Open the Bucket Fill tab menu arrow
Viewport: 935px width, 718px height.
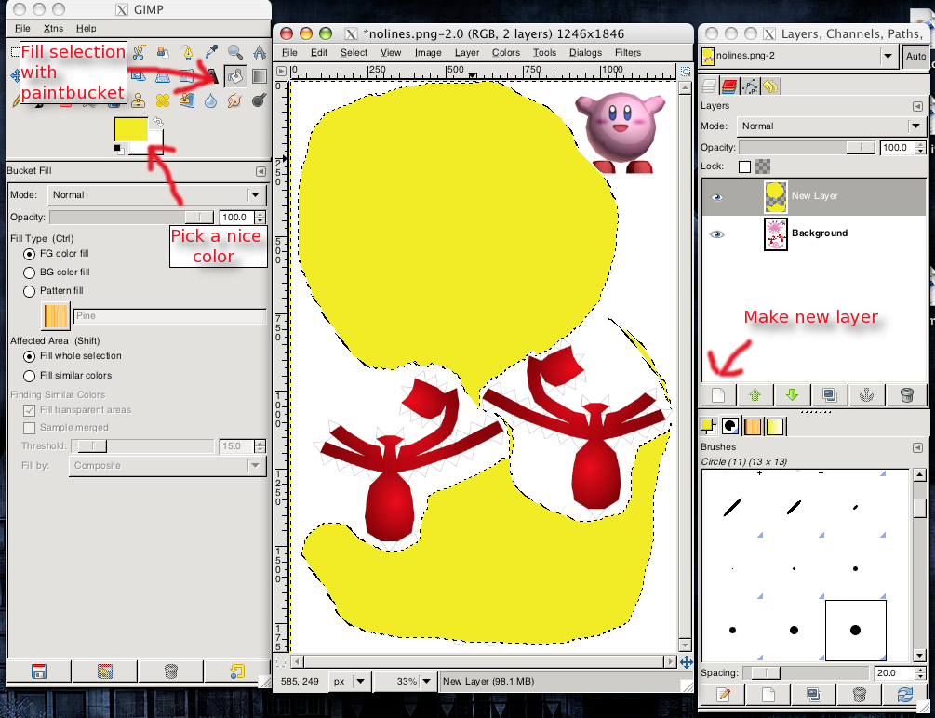pos(260,171)
